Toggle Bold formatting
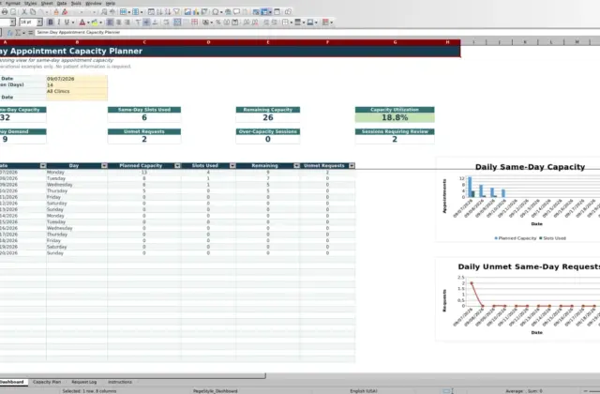The image size is (600, 394). [x=50, y=23]
